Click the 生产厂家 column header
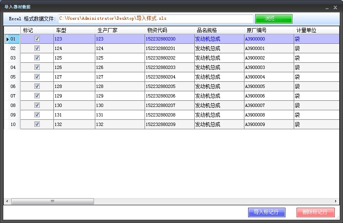This screenshot has height=223, width=343. point(120,30)
